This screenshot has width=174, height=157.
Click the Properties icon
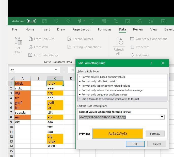coord(132,47)
